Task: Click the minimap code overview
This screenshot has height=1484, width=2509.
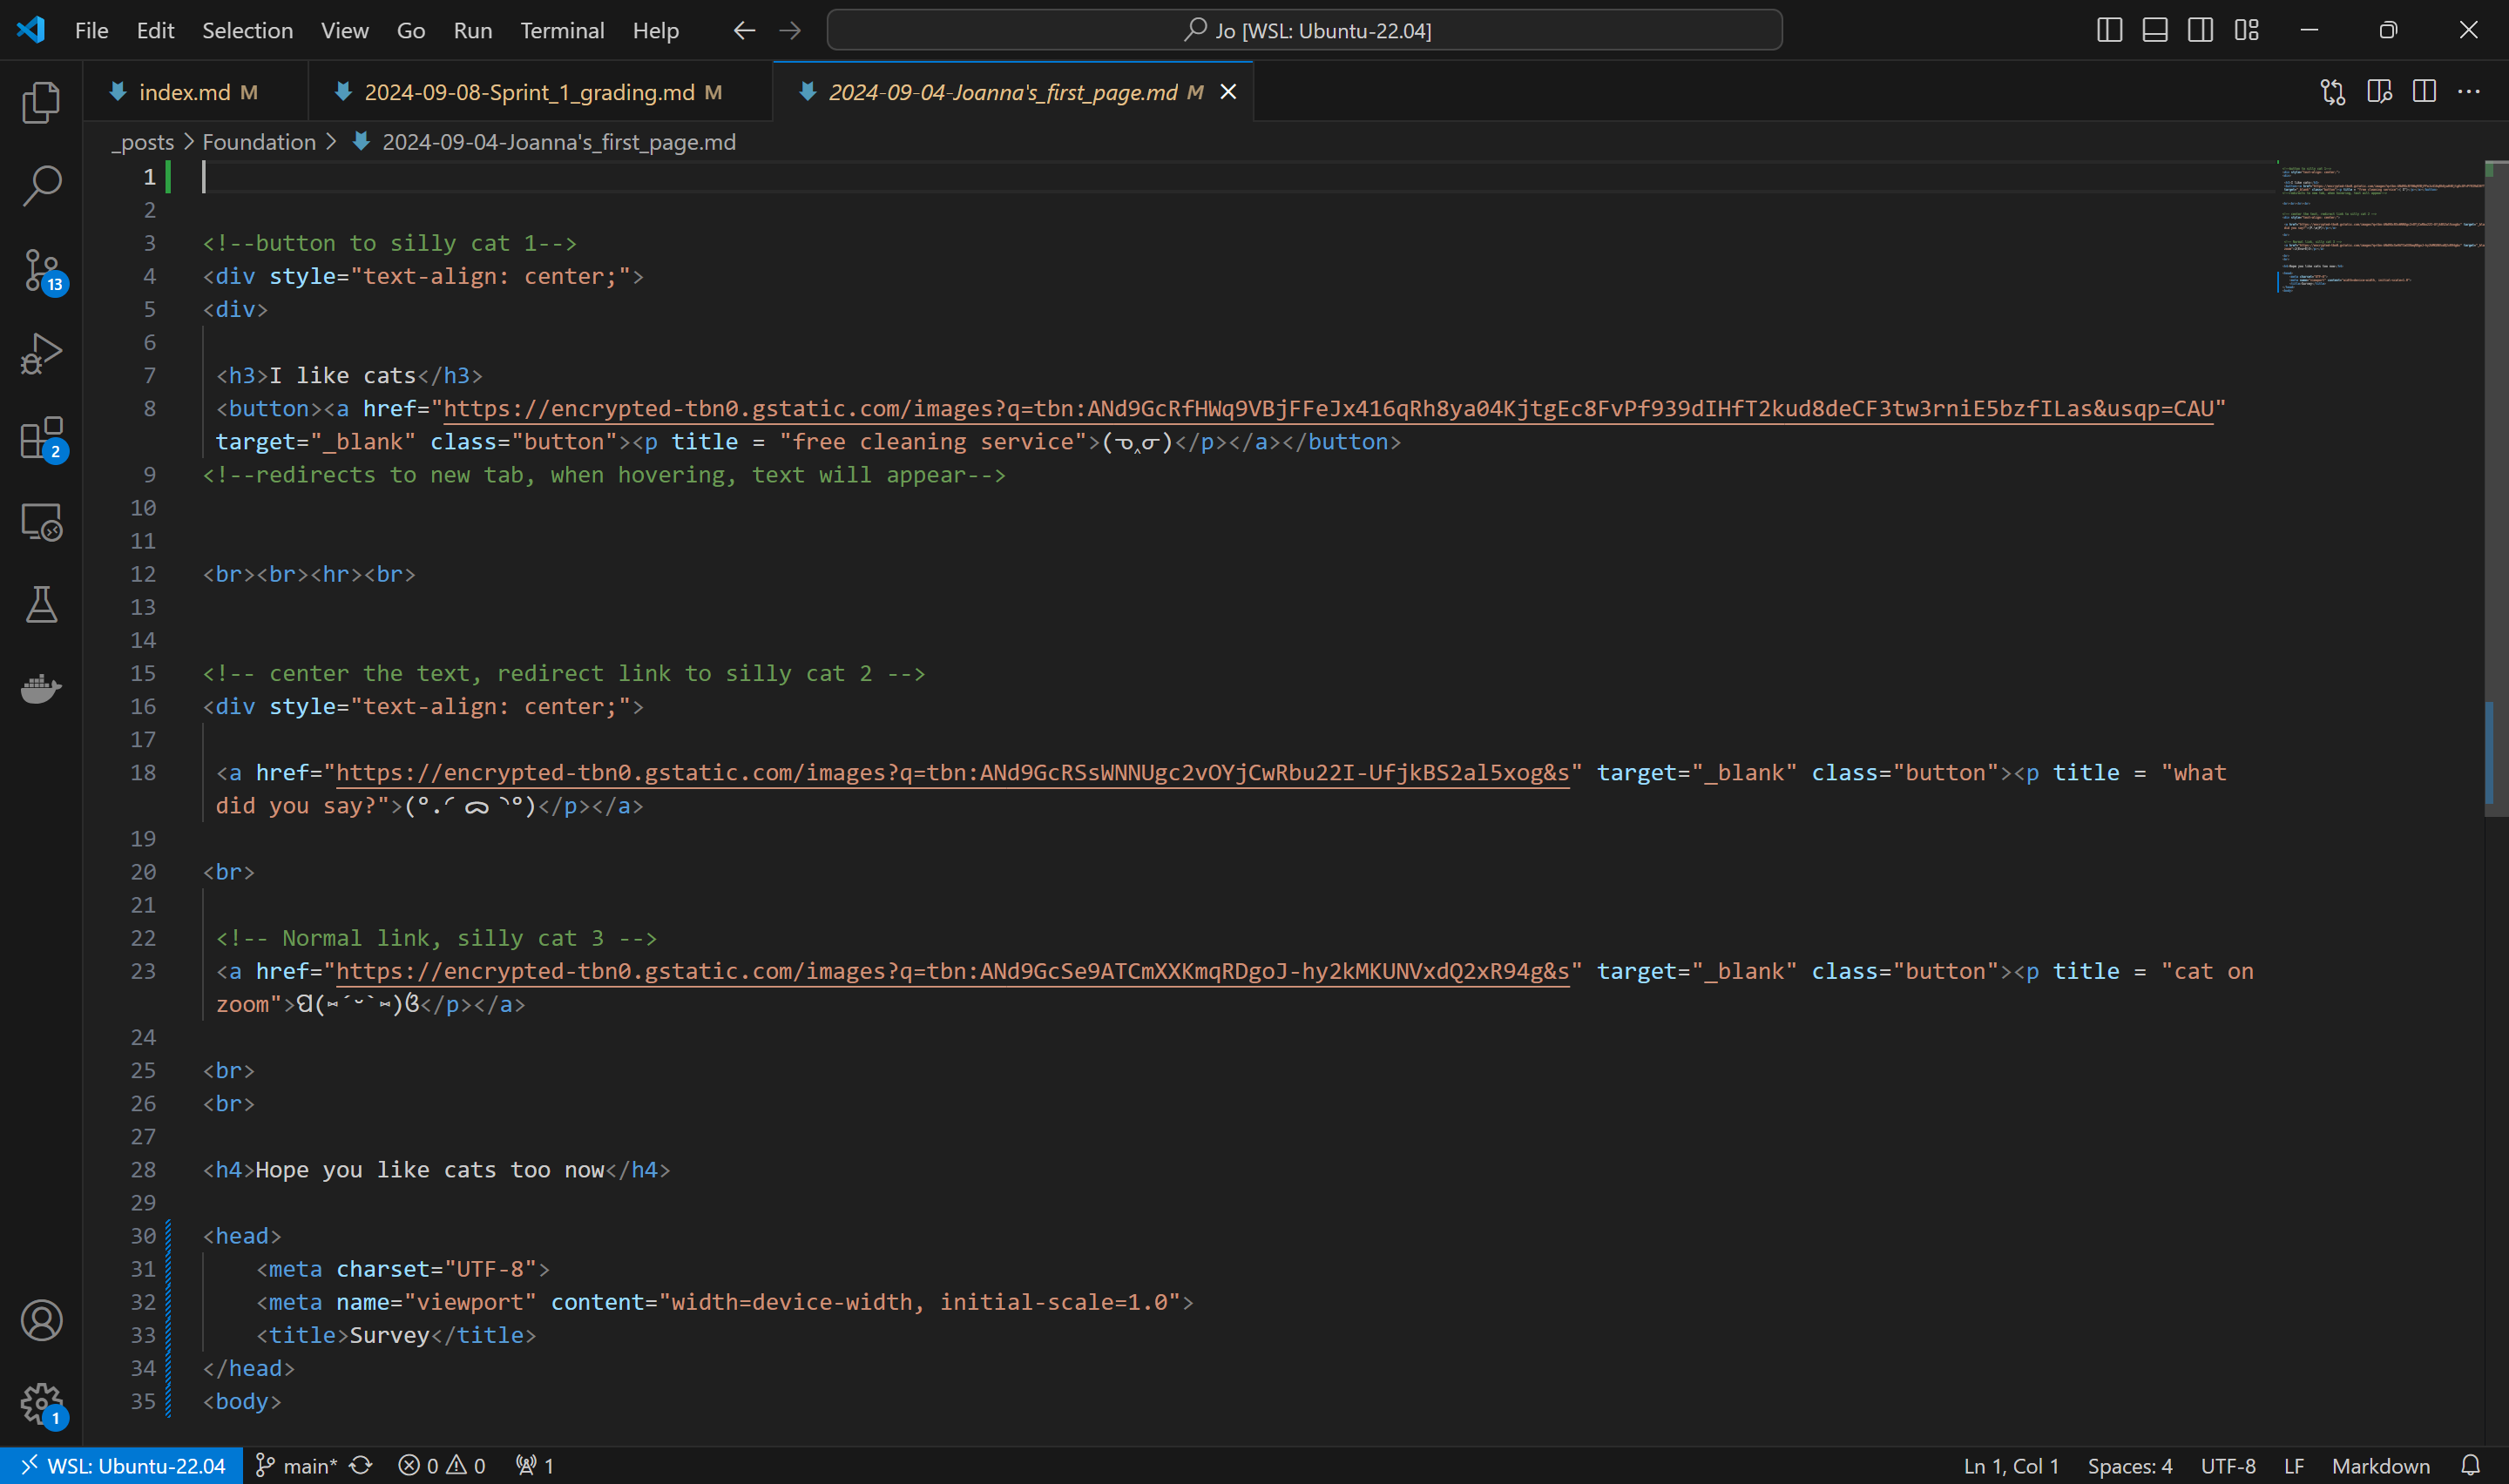Action: tap(2380, 230)
